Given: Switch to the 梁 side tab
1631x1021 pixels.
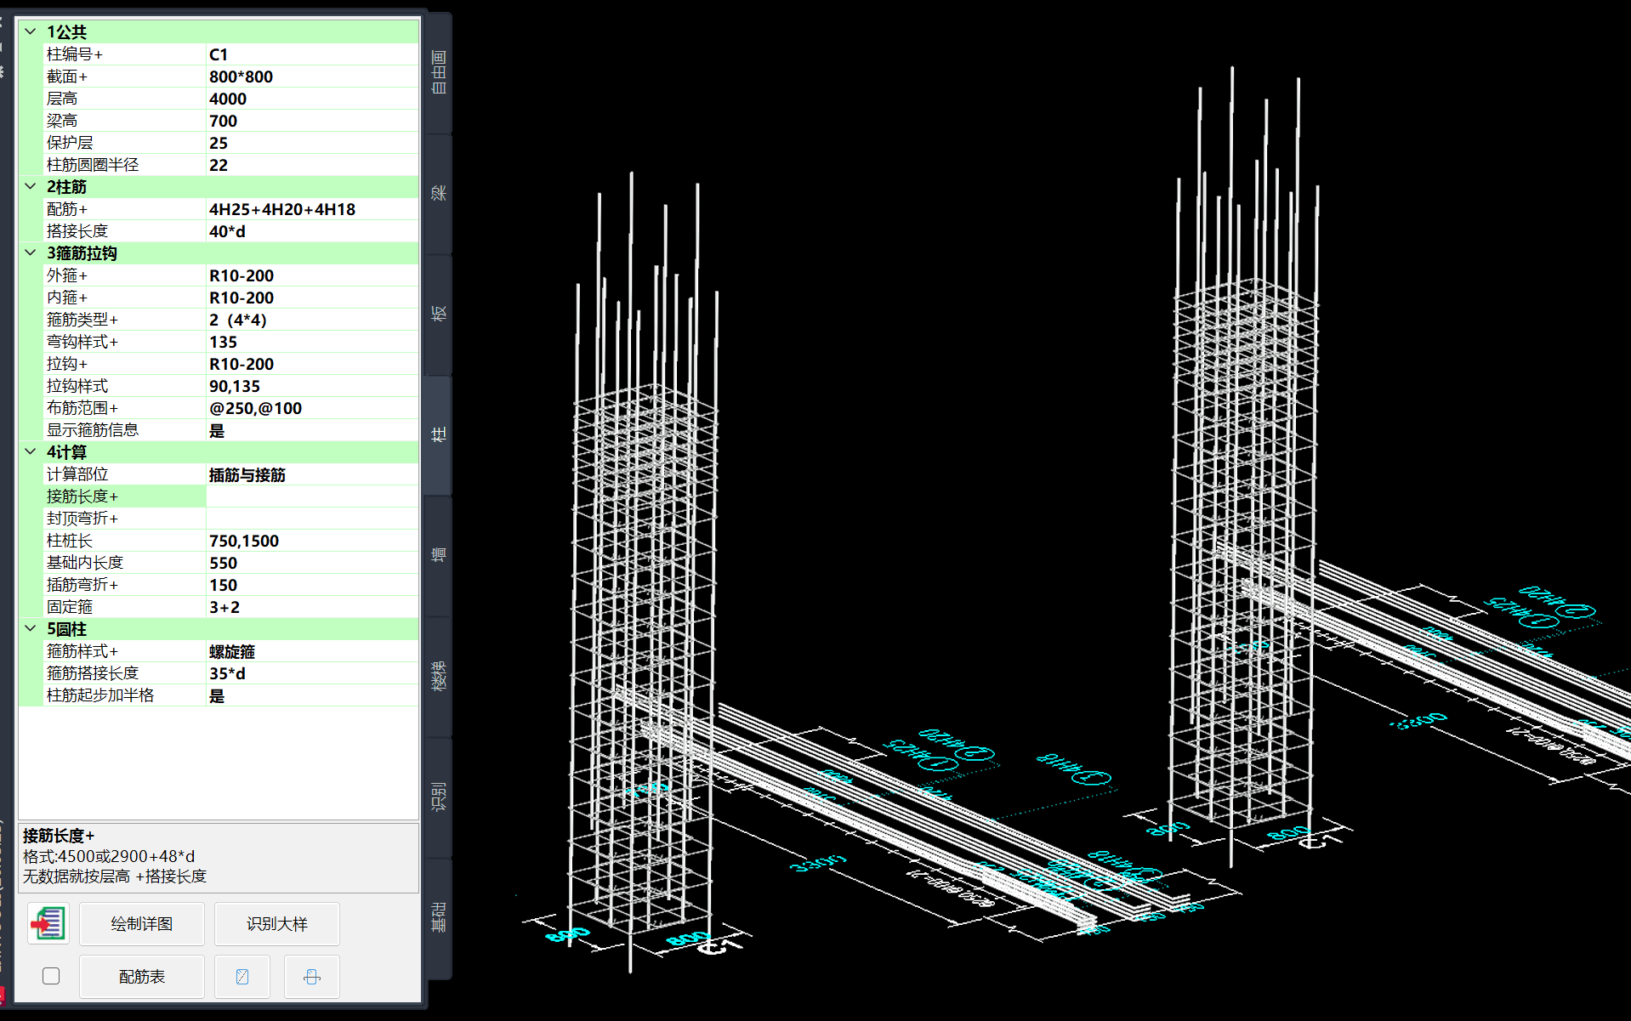Looking at the screenshot, I should click(x=439, y=193).
